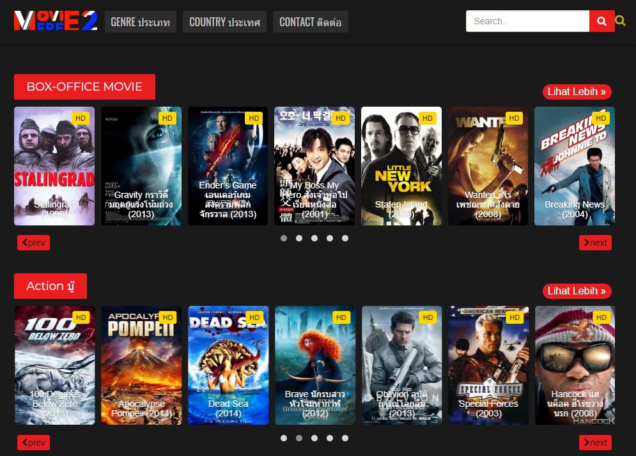Open the Breaking News (2004) poster
The width and height of the screenshot is (636, 456).
[575, 166]
